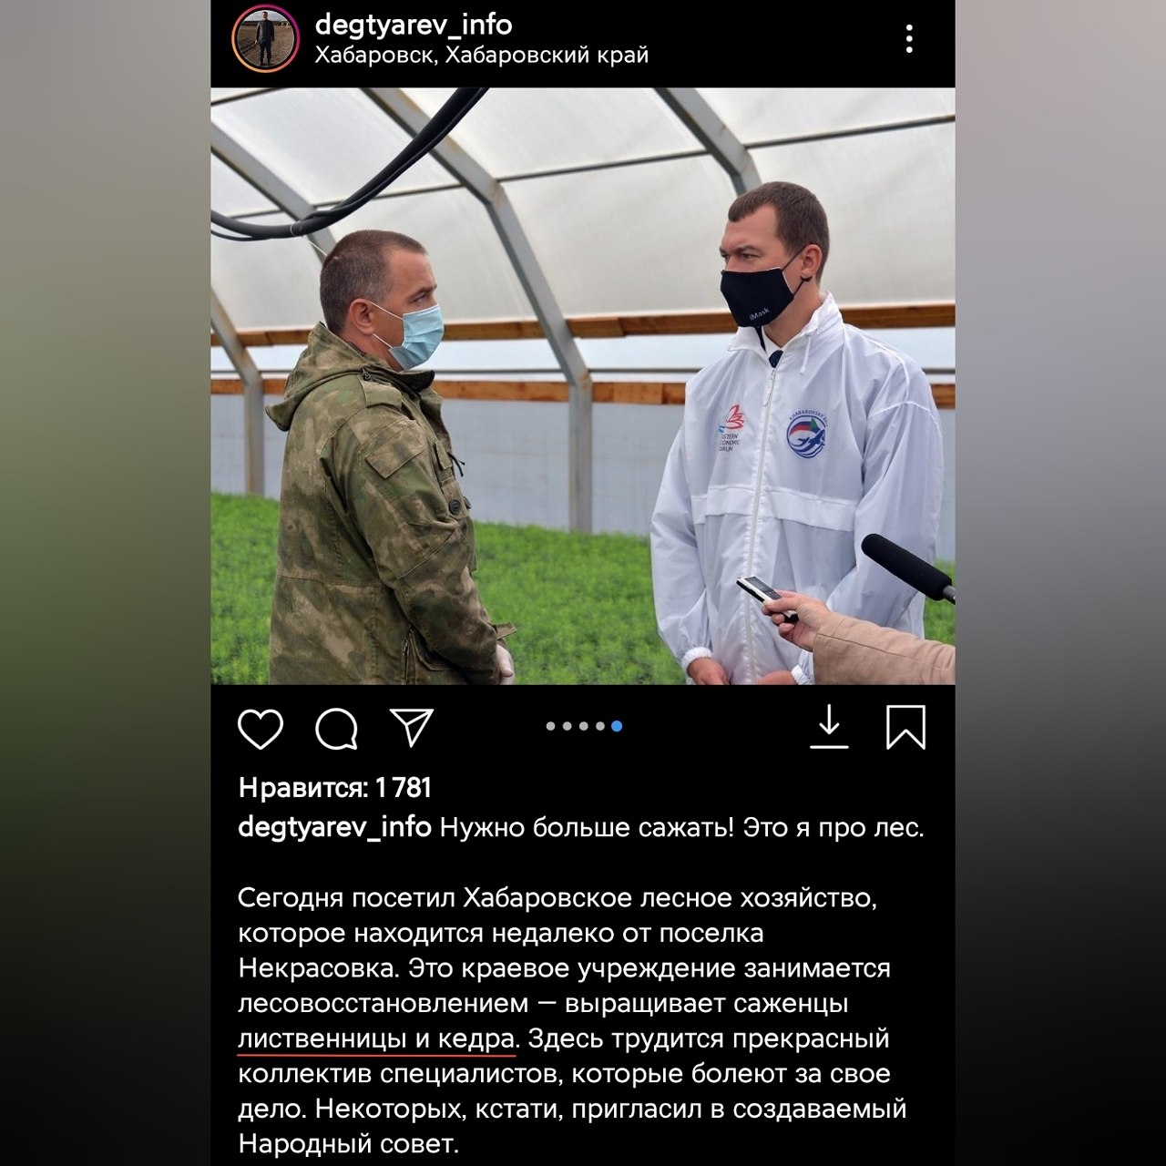Select the fourth carousel dot

click(x=600, y=726)
